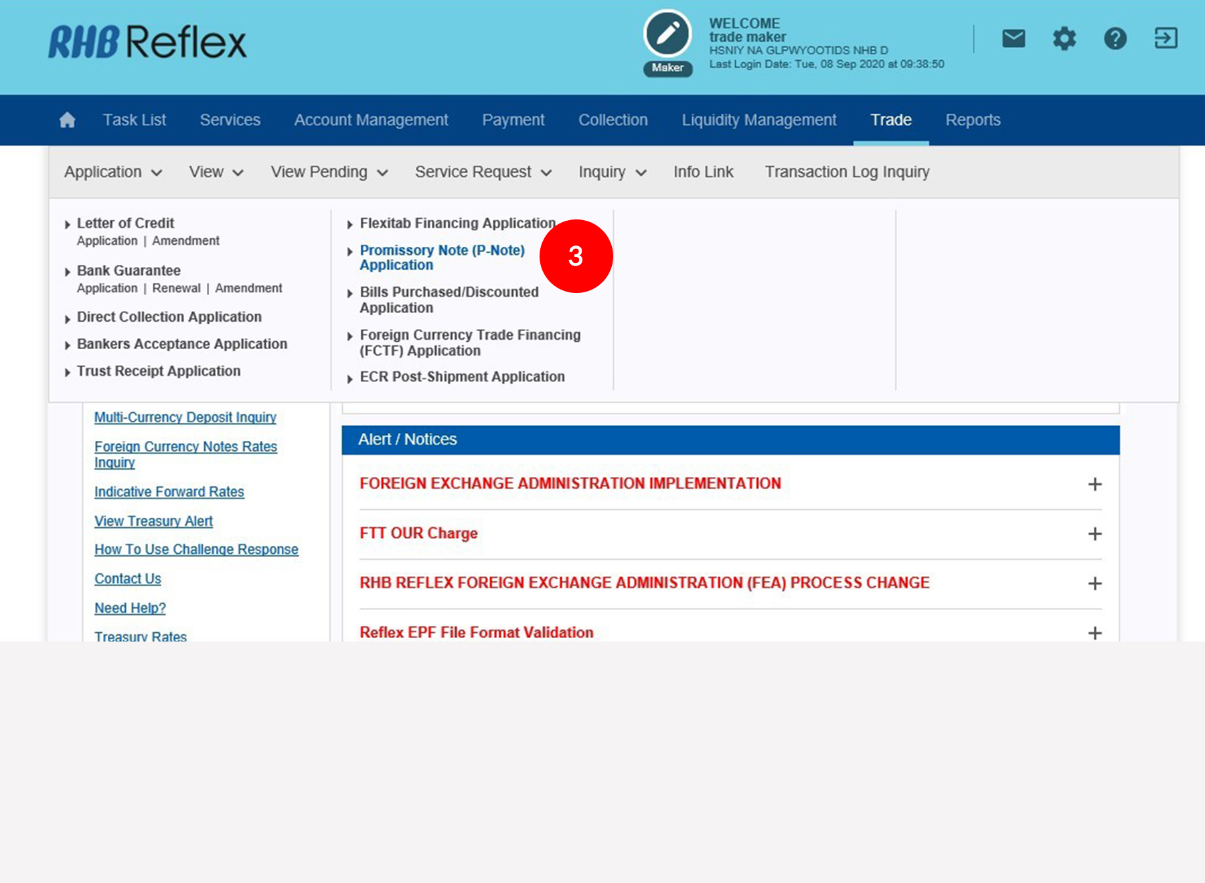This screenshot has height=883, width=1205.
Task: Click the Maker pencil profile icon
Action: pyautogui.click(x=667, y=34)
